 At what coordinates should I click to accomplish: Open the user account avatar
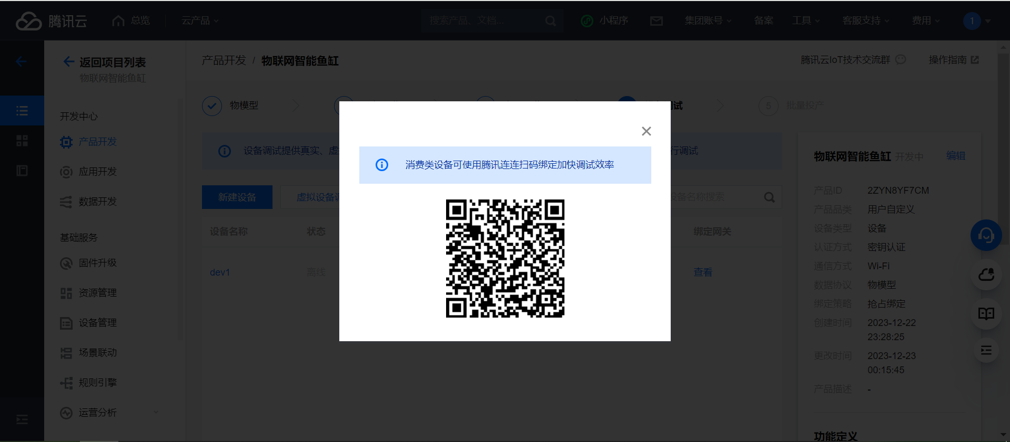[972, 21]
